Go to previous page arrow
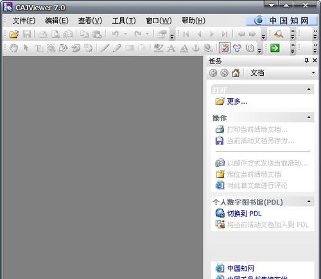This screenshot has height=279, width=321. tap(200, 34)
